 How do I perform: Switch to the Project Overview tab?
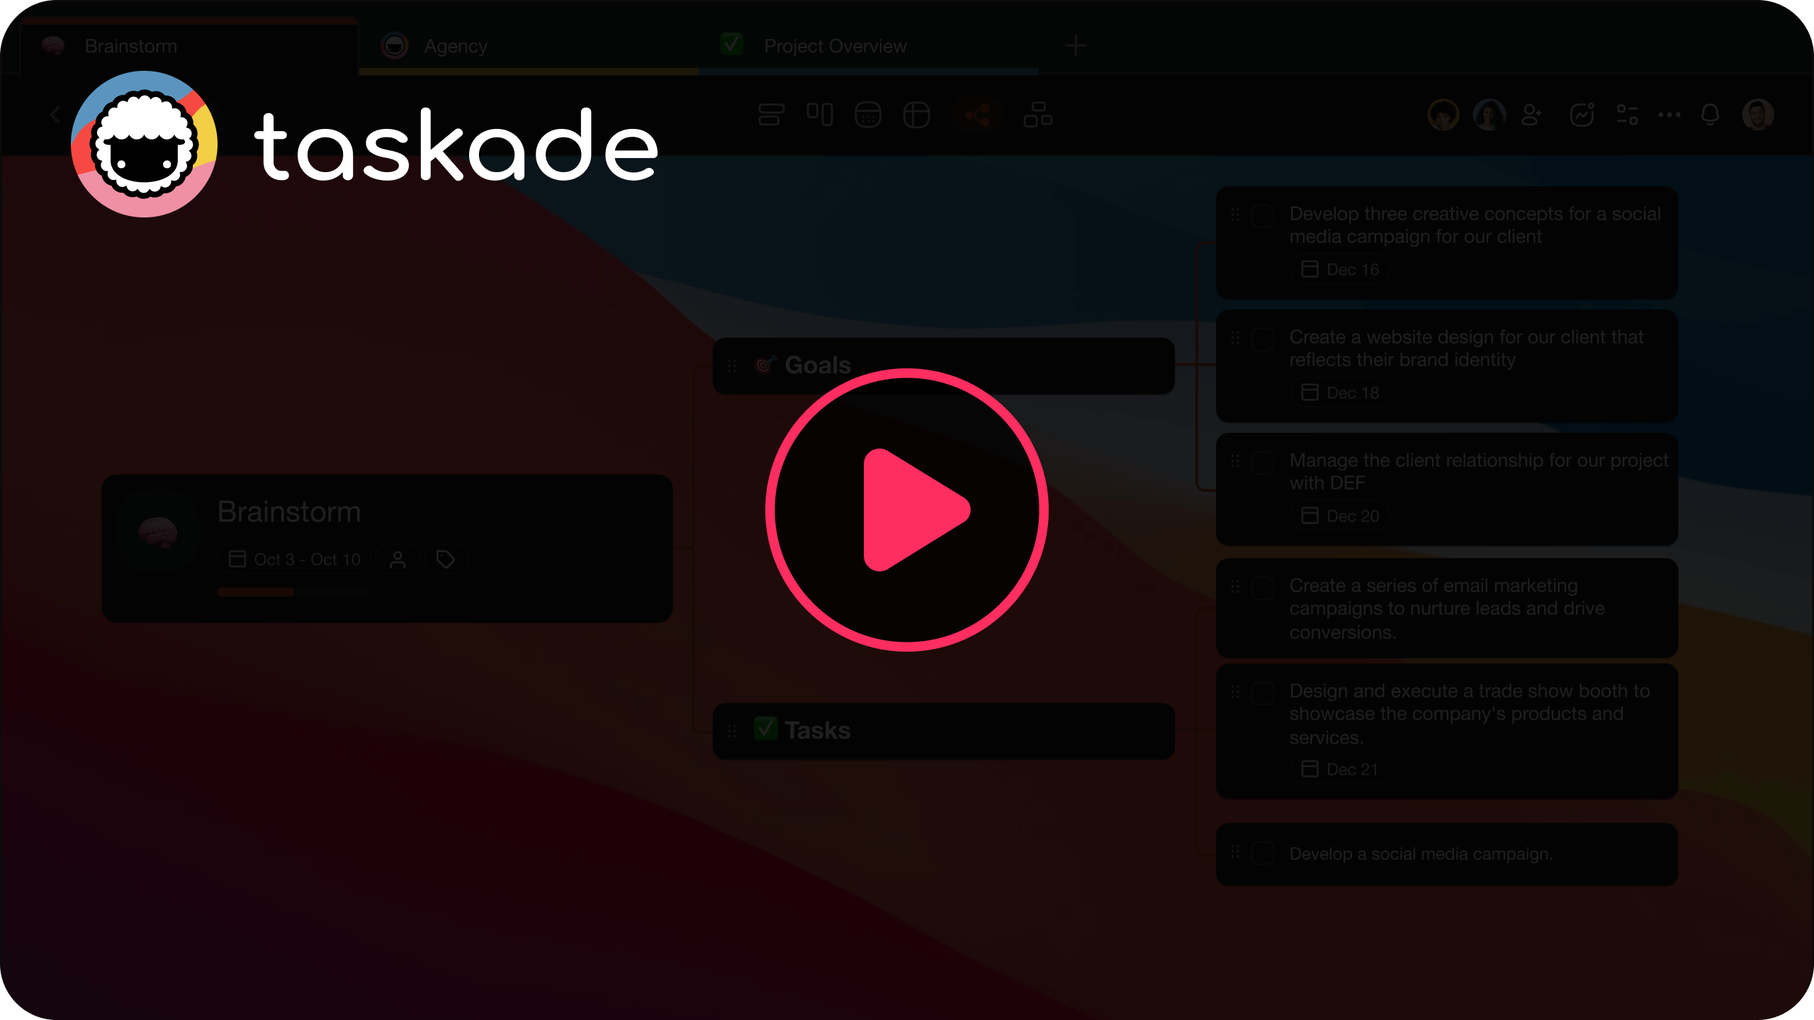pos(835,46)
